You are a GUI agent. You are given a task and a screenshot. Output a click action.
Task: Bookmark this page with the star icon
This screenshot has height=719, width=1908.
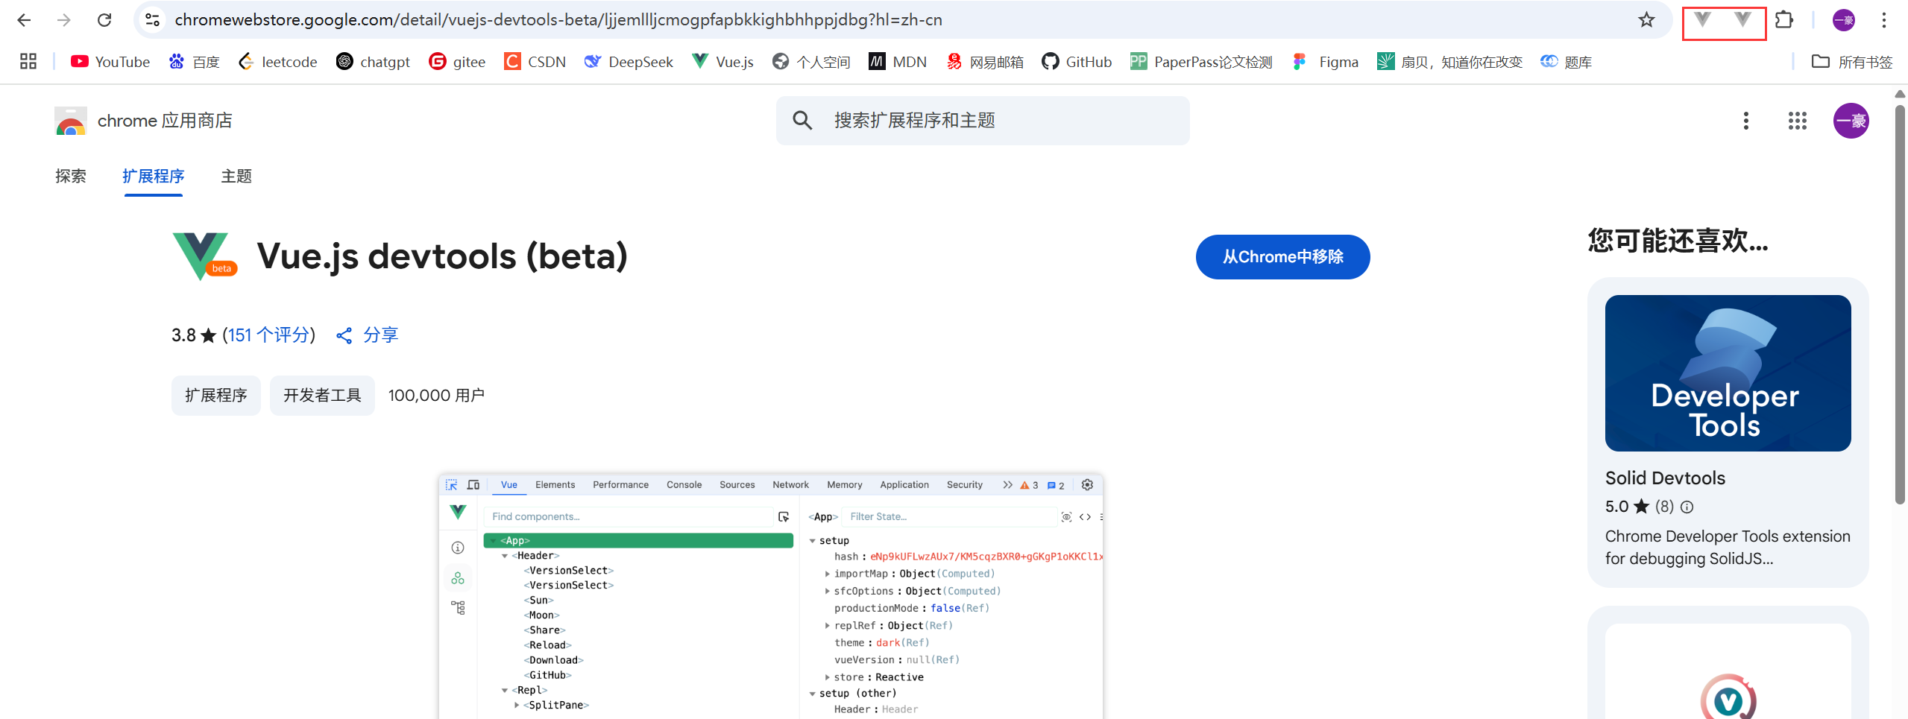pos(1646,20)
